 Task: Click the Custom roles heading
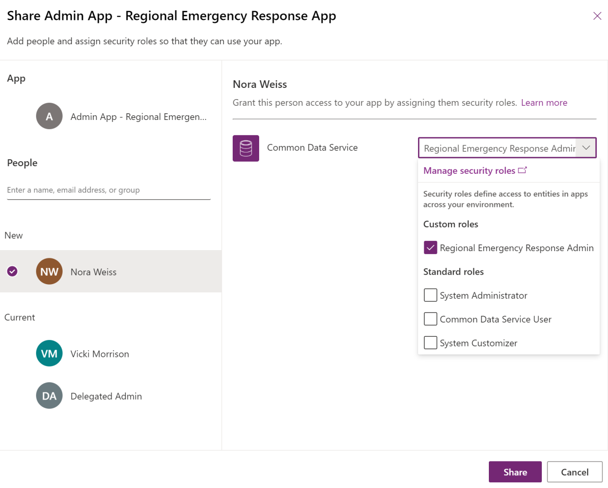pyautogui.click(x=451, y=224)
